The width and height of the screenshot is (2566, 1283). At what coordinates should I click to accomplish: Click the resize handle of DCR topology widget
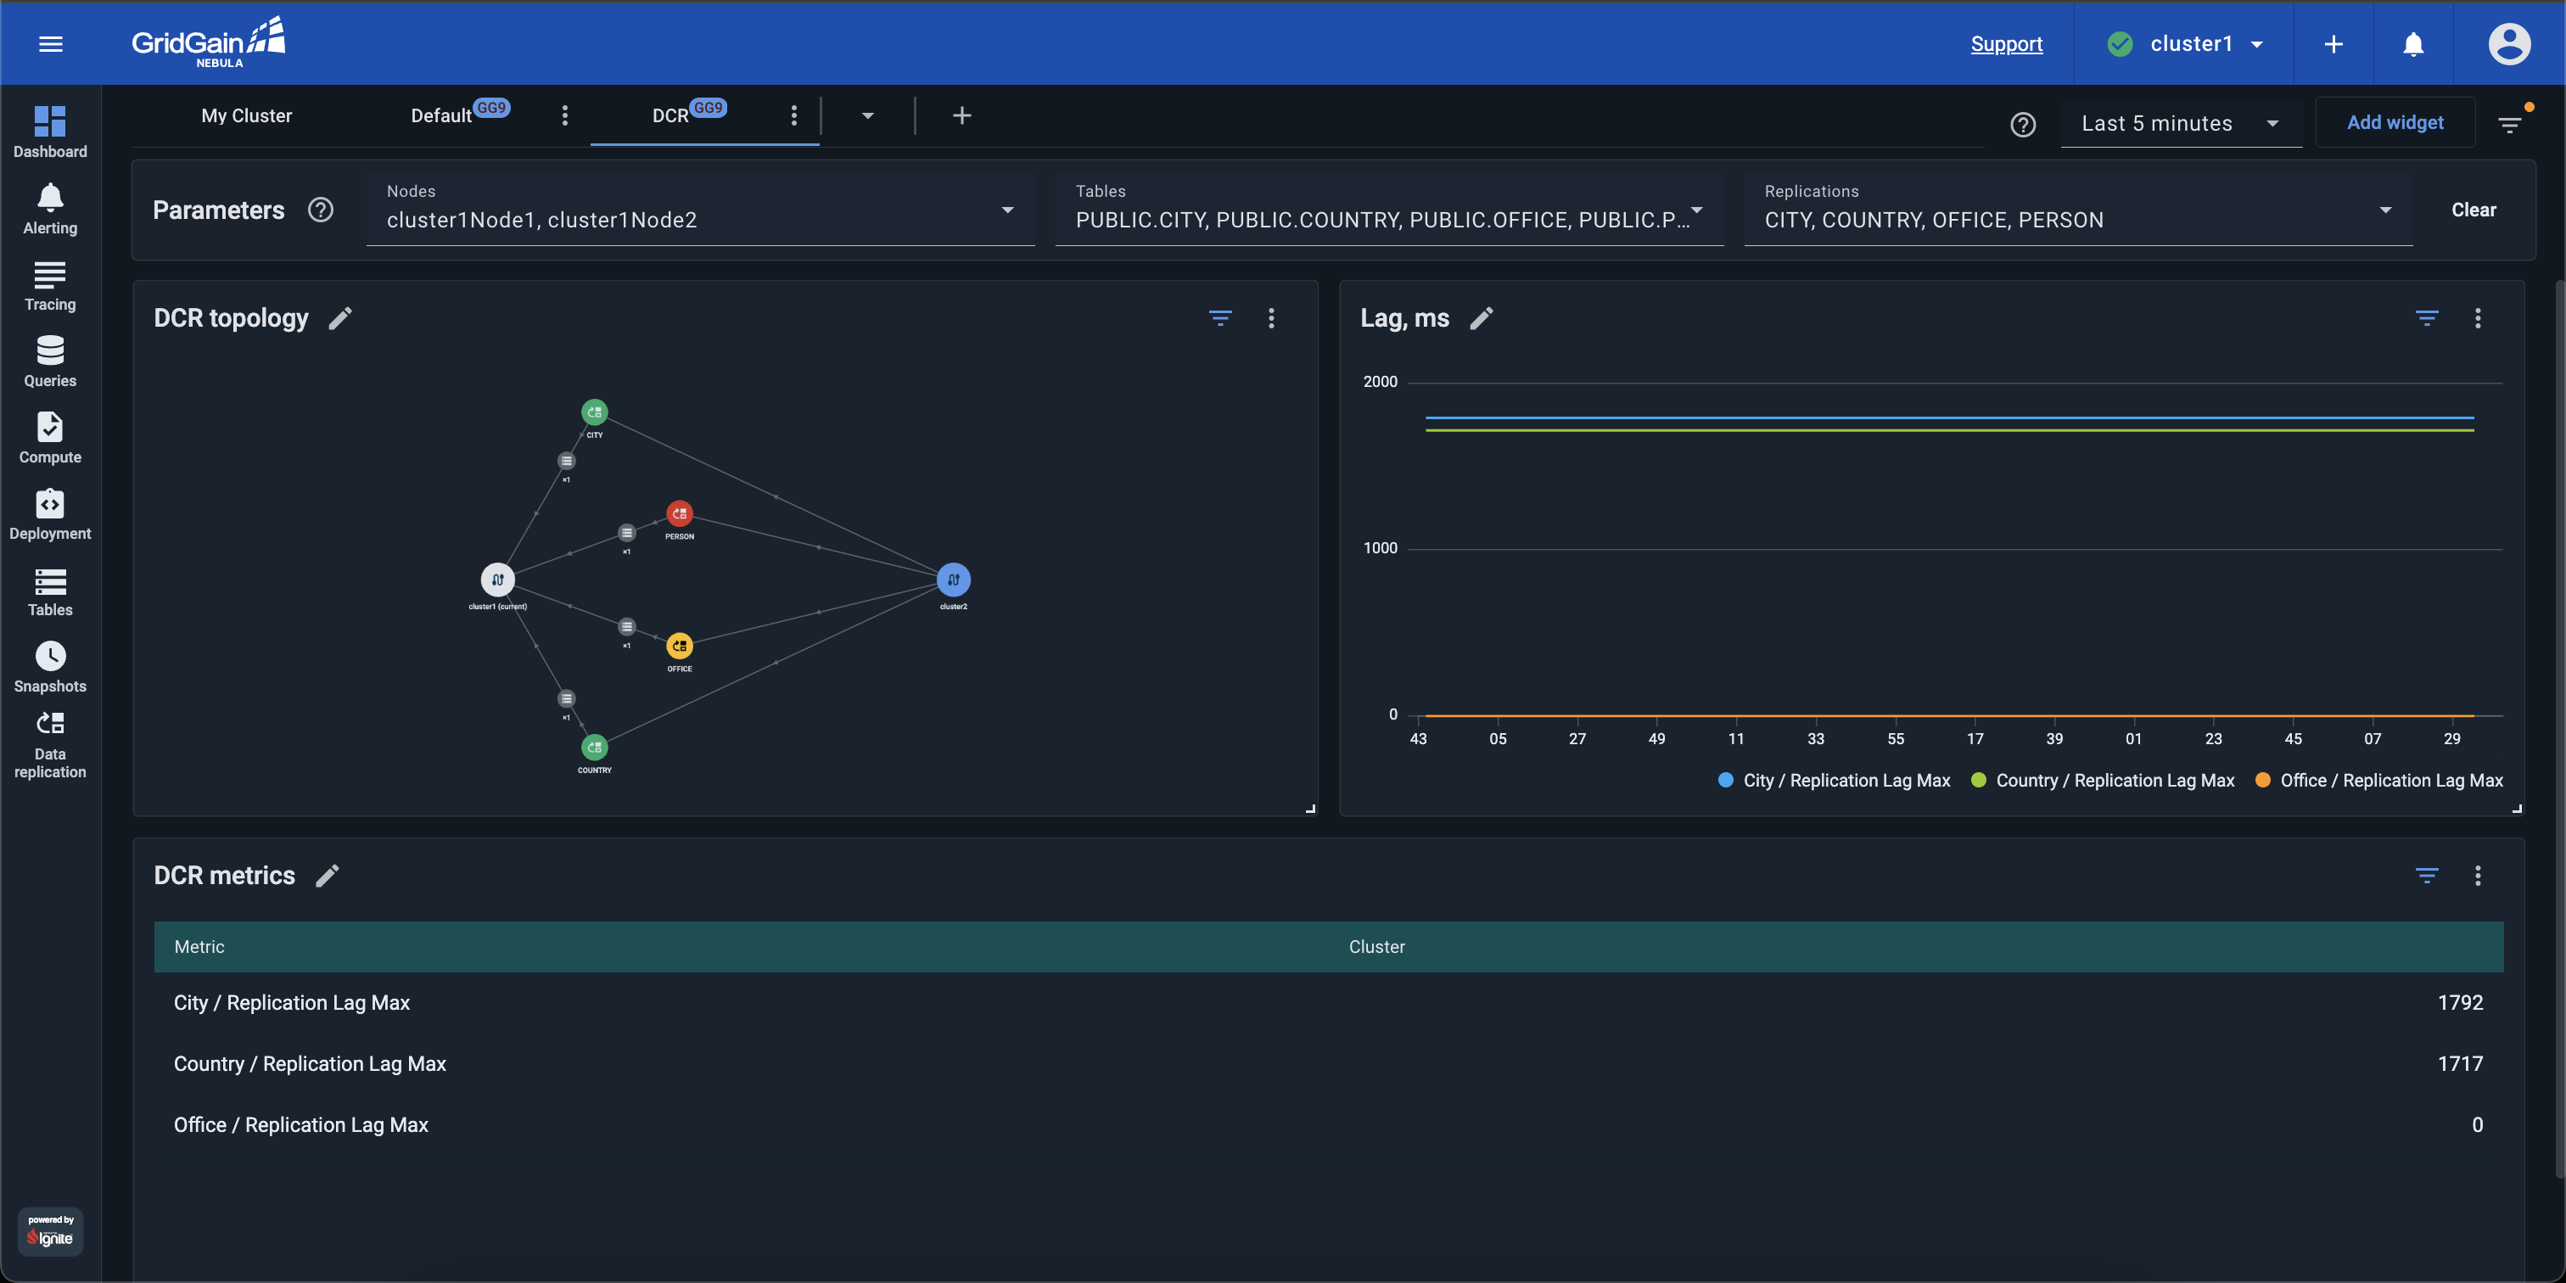click(x=1311, y=809)
